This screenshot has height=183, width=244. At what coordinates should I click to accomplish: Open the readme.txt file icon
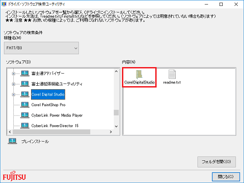pyautogui.click(x=172, y=74)
